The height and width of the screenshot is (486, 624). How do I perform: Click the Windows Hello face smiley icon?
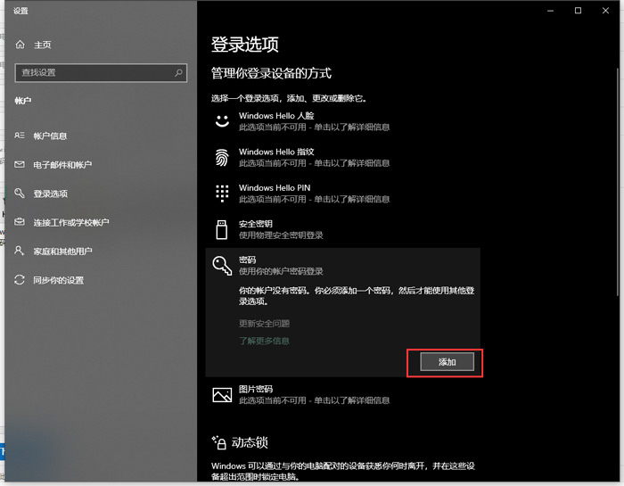(222, 121)
